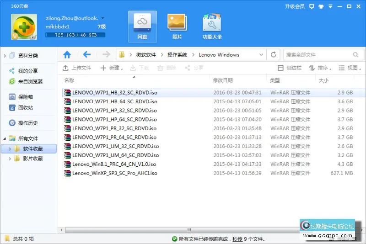Open the 视图 view mode dropdown
This screenshot has height=244, width=366.
(x=350, y=68)
